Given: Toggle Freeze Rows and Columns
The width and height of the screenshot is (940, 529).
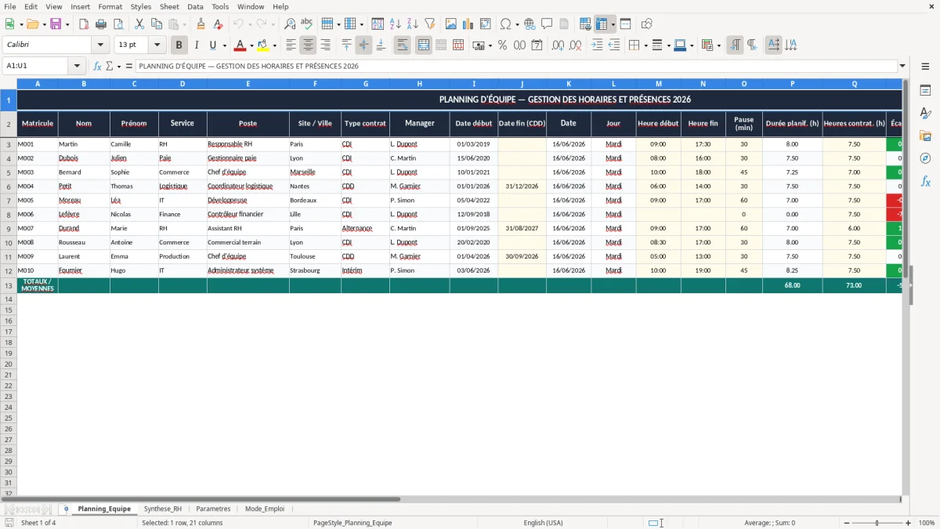Looking at the screenshot, I should [x=602, y=24].
